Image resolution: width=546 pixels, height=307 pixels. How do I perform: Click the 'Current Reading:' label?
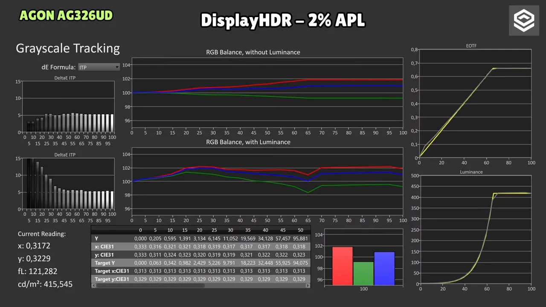point(42,234)
